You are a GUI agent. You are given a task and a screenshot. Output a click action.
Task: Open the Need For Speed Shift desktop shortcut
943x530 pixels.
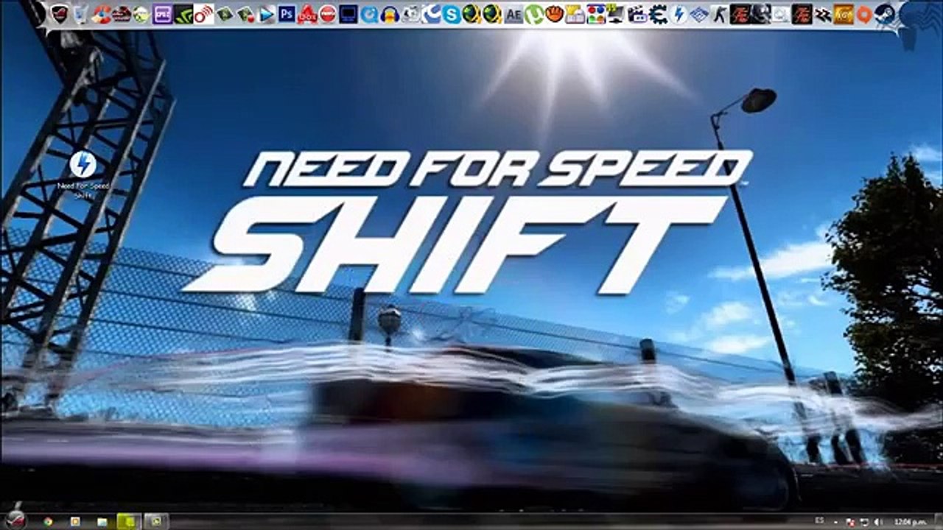tap(83, 175)
